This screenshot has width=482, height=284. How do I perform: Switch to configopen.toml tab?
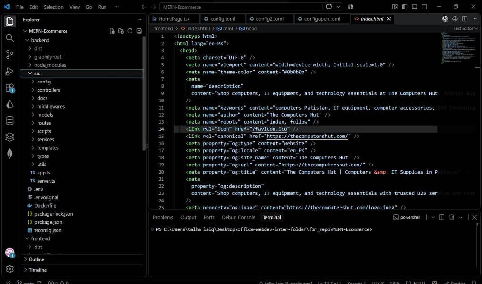coord(322,19)
